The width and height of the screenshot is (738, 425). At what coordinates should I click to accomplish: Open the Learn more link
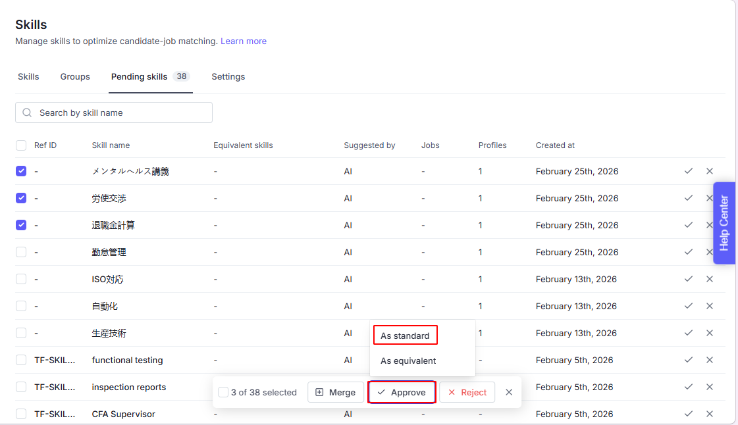point(244,41)
